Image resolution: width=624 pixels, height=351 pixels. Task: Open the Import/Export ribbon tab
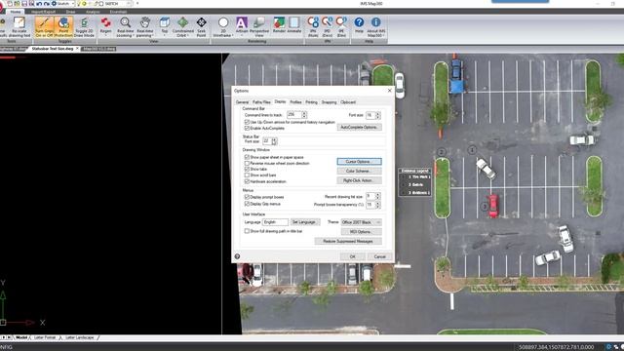click(x=43, y=12)
